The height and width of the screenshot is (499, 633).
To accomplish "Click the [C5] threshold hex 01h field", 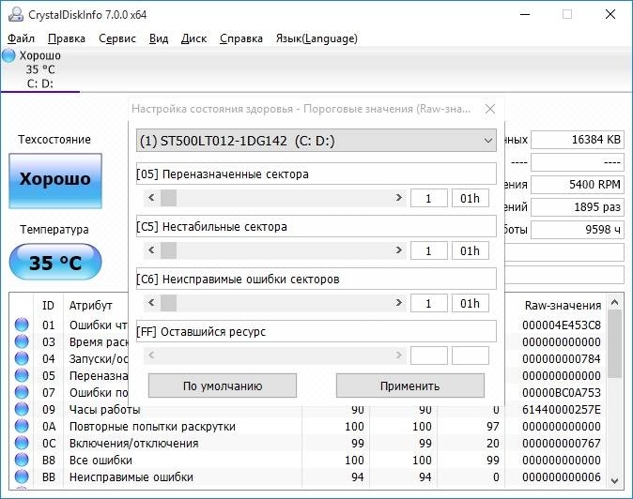I will tap(470, 250).
